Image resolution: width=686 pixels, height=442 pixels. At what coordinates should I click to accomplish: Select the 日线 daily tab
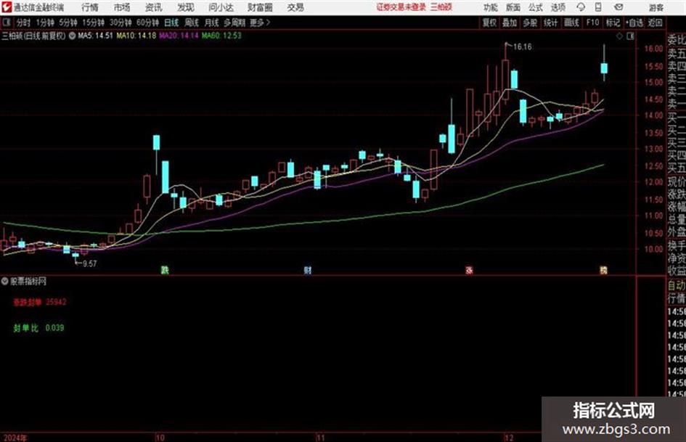click(x=171, y=22)
